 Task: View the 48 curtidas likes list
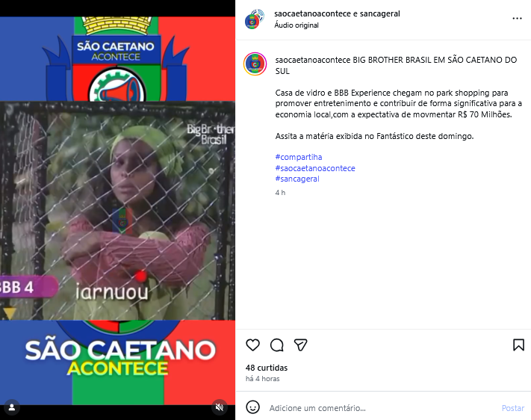point(267,368)
